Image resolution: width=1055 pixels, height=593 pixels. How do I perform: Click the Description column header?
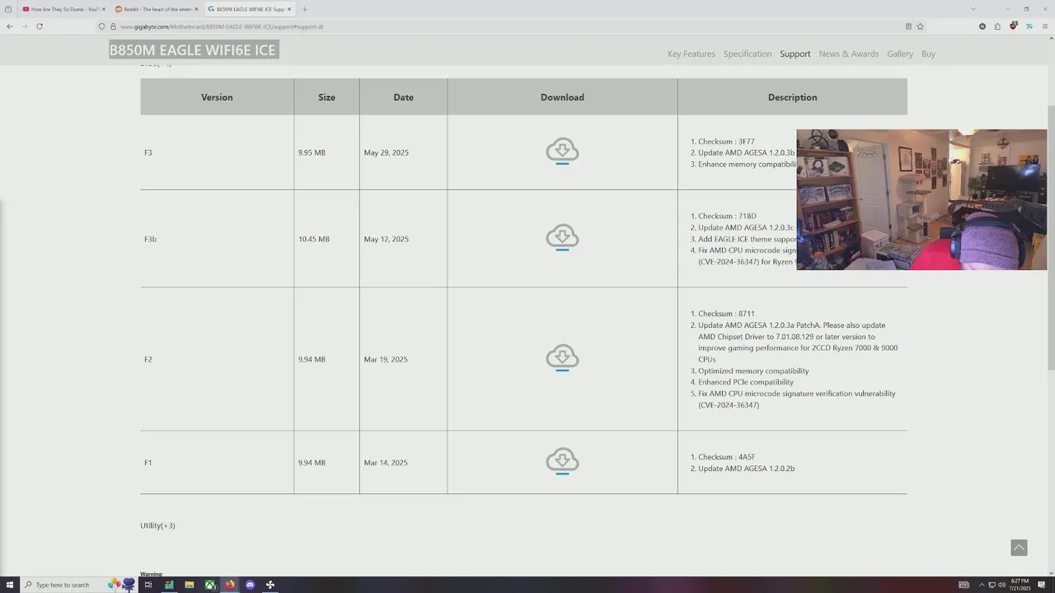(x=792, y=97)
